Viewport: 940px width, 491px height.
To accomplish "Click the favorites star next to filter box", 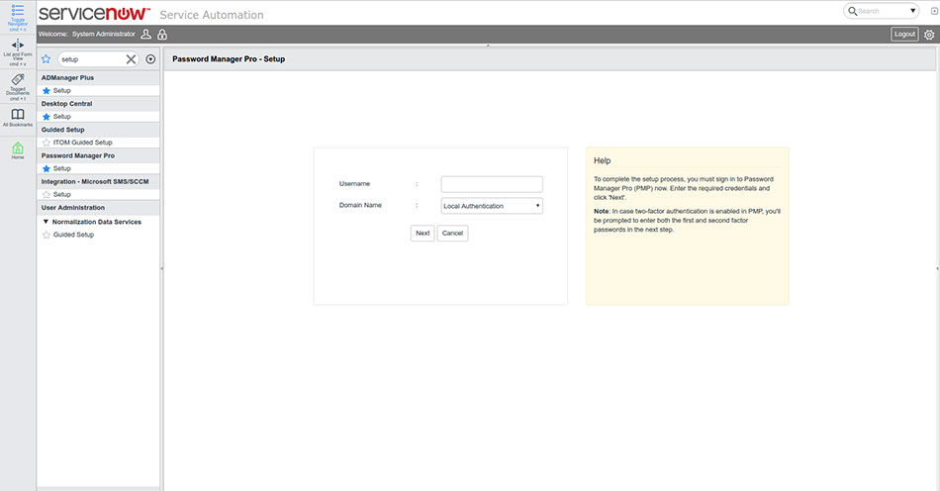I will 47,58.
